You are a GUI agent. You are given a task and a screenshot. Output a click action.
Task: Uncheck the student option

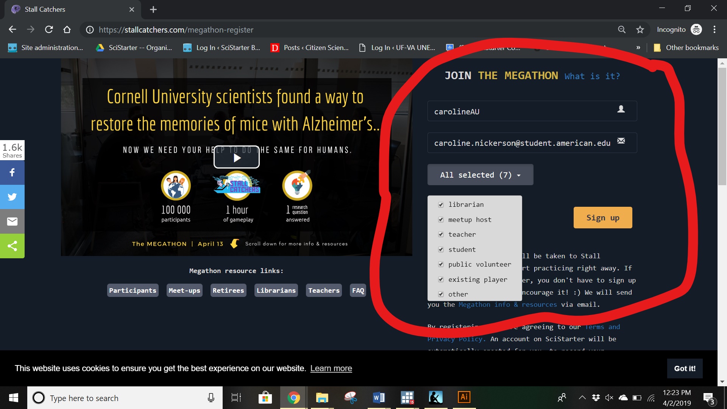tap(441, 250)
